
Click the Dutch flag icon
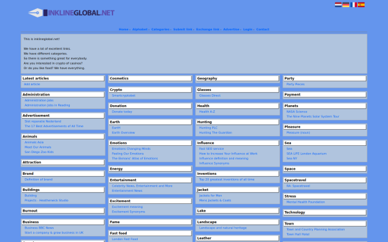(x=338, y=5)
